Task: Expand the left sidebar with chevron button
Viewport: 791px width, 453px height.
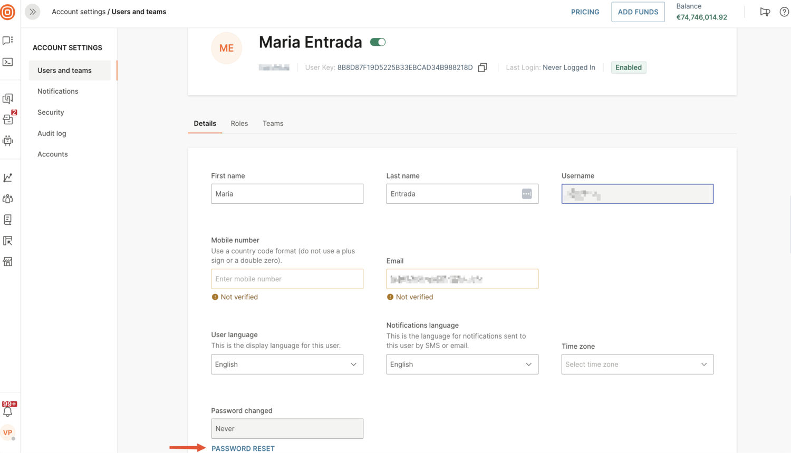Action: coord(33,12)
